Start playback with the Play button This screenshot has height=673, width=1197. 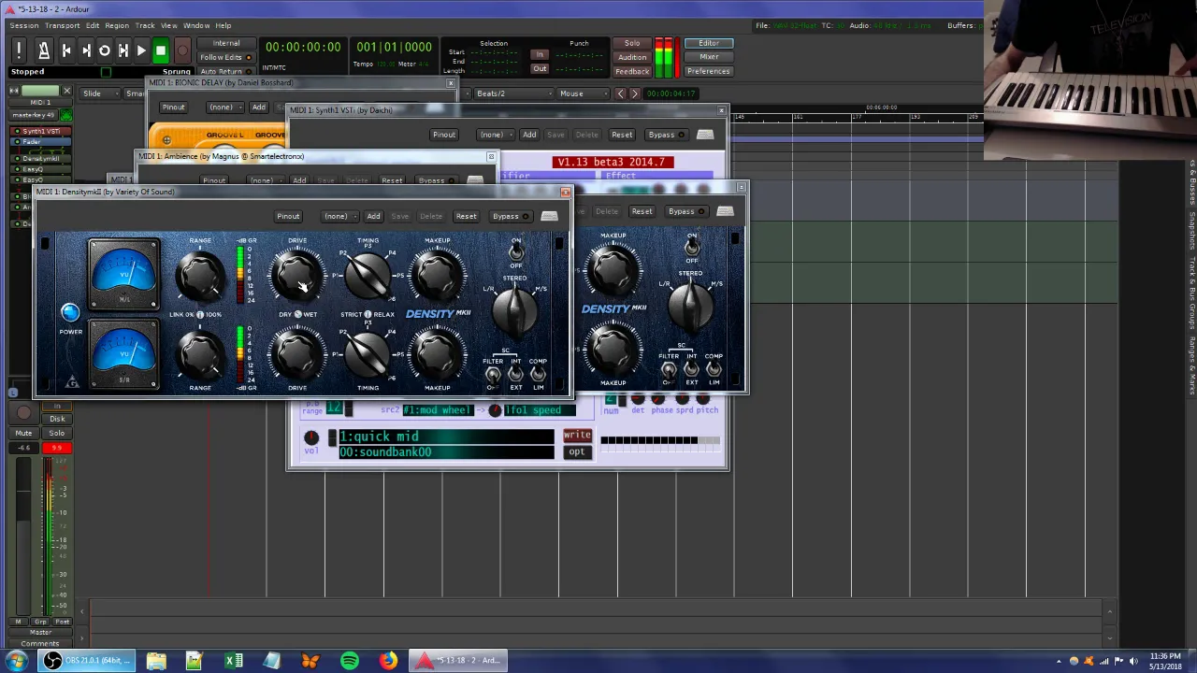(x=141, y=50)
